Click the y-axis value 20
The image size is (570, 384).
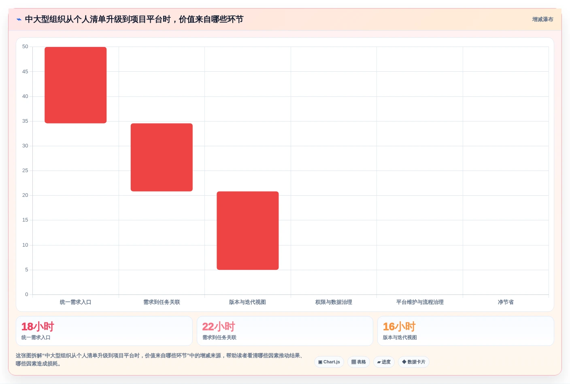point(25,195)
